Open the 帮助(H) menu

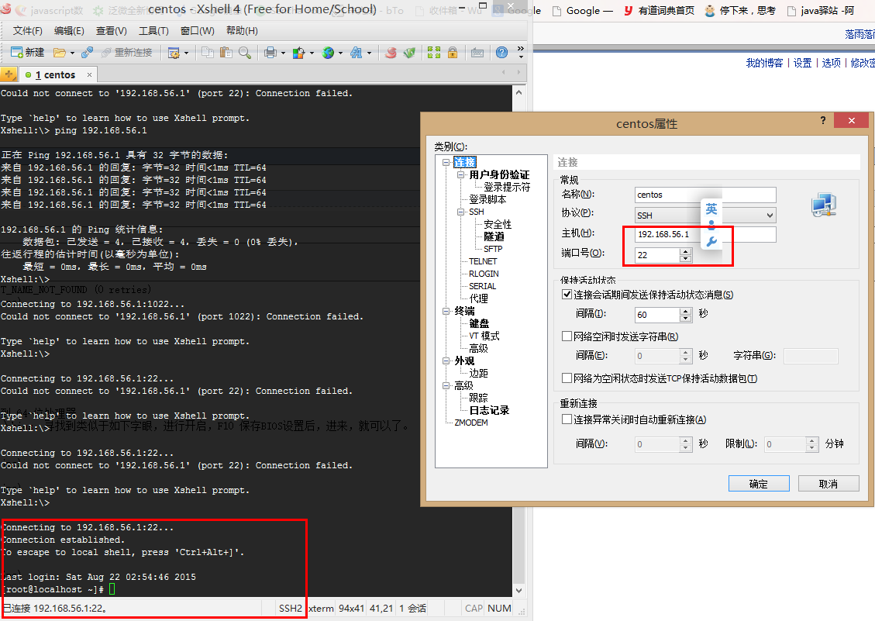(242, 31)
